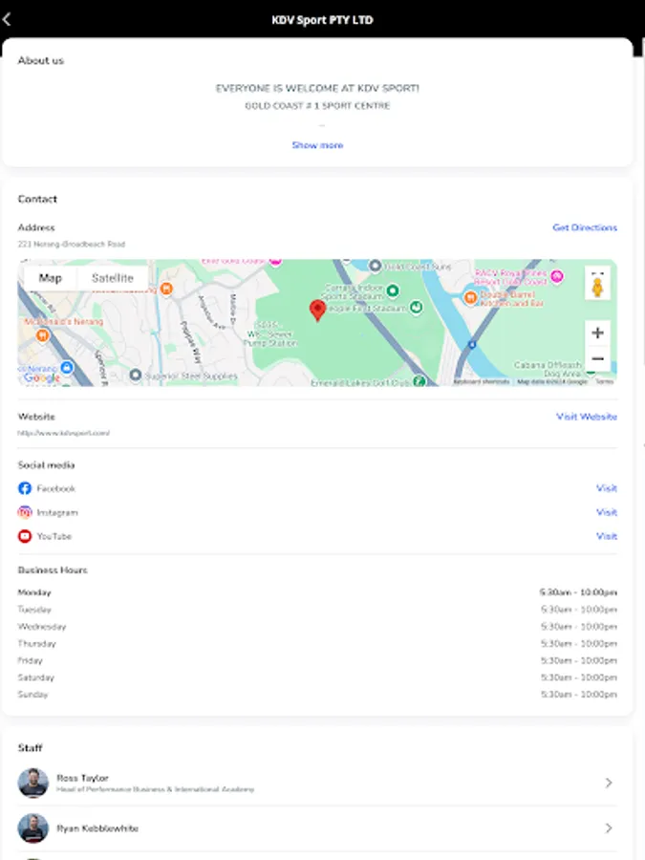Open Ross Taylor's profile photo
This screenshot has height=860, width=645.
[33, 783]
